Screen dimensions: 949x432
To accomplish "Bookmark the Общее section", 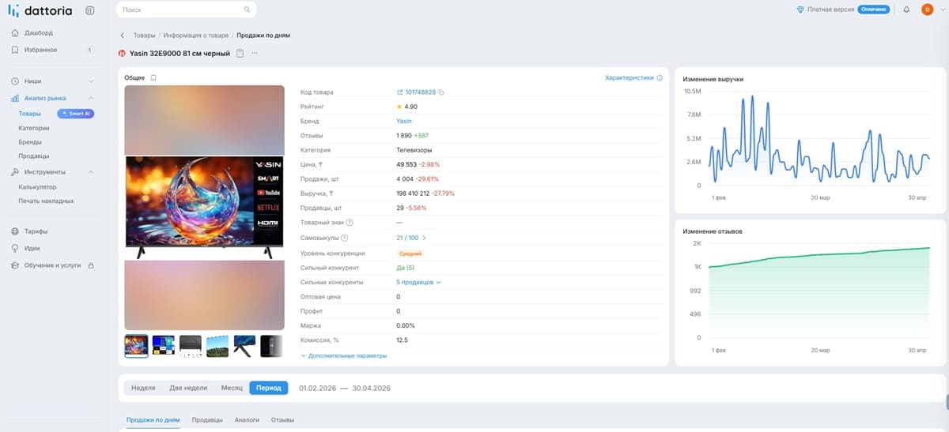I will pyautogui.click(x=153, y=77).
